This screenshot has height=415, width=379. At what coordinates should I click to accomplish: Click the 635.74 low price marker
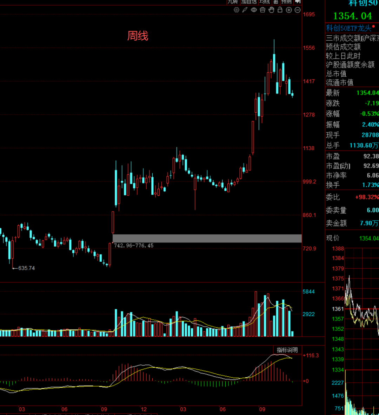26,268
